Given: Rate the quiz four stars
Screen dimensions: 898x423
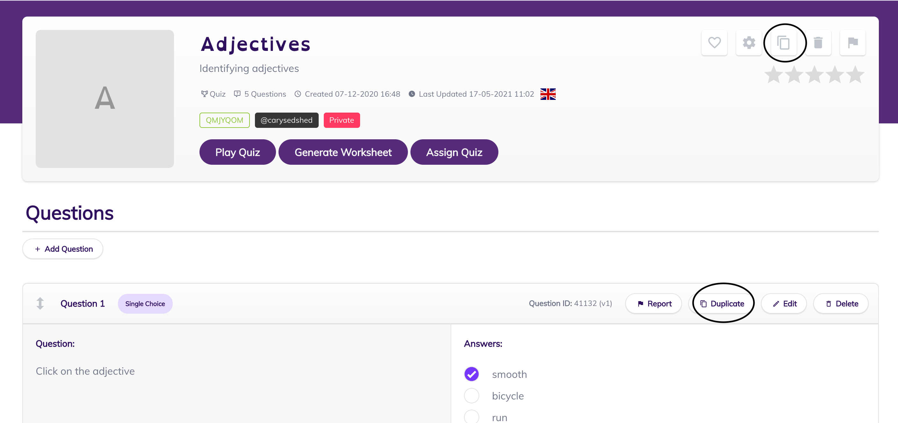Looking at the screenshot, I should pos(835,74).
